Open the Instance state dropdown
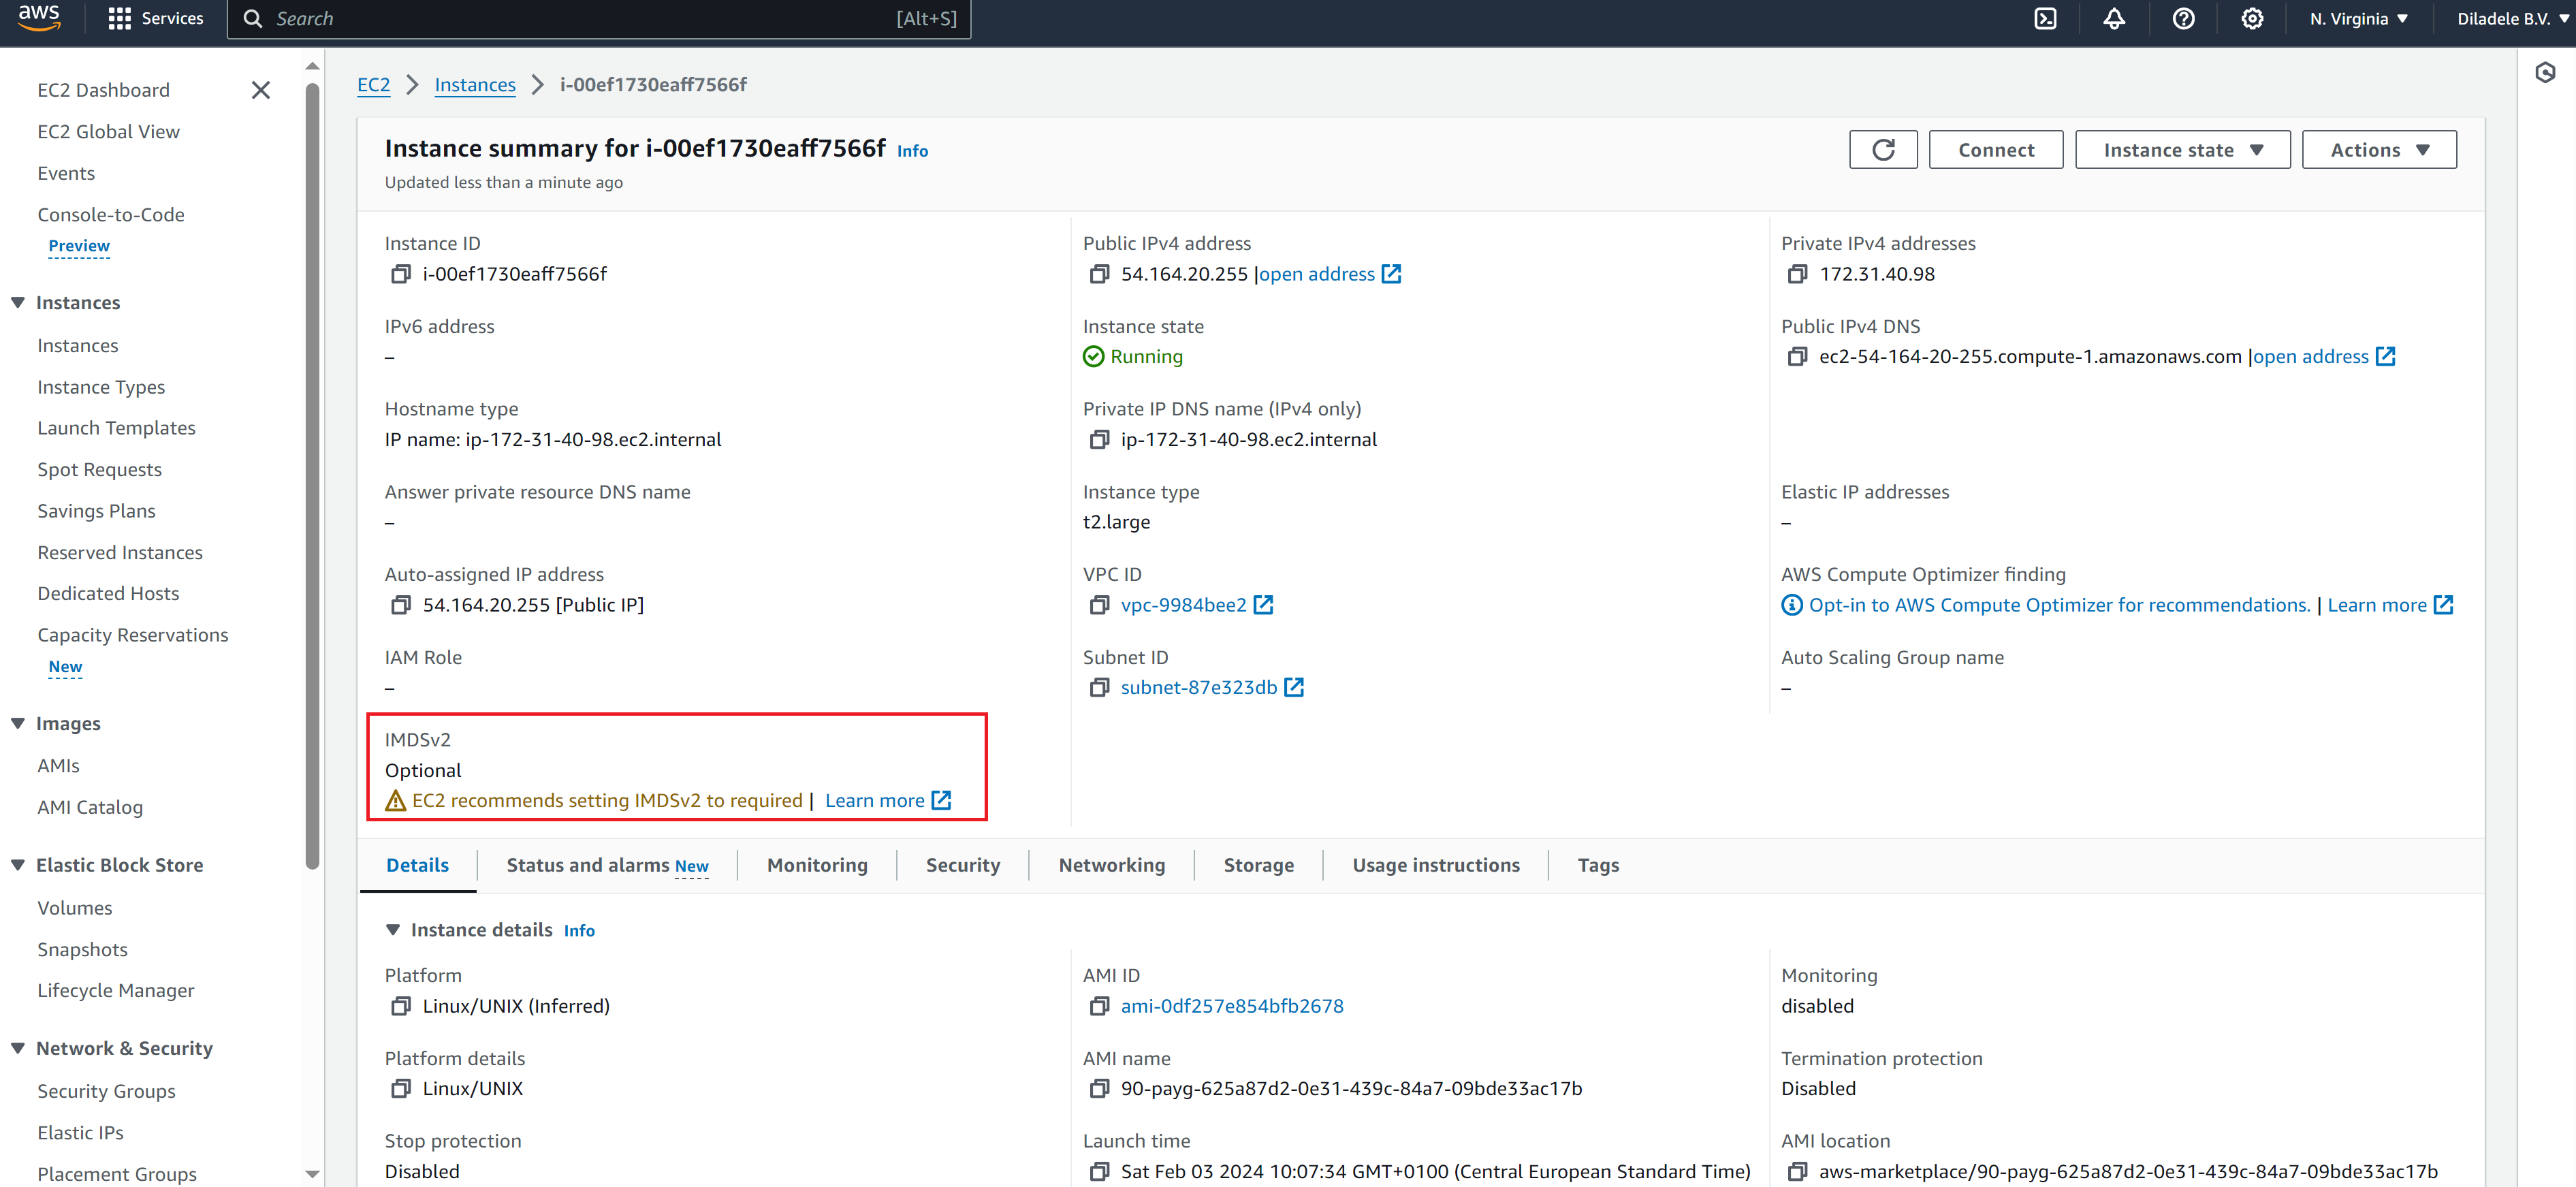 point(2182,150)
